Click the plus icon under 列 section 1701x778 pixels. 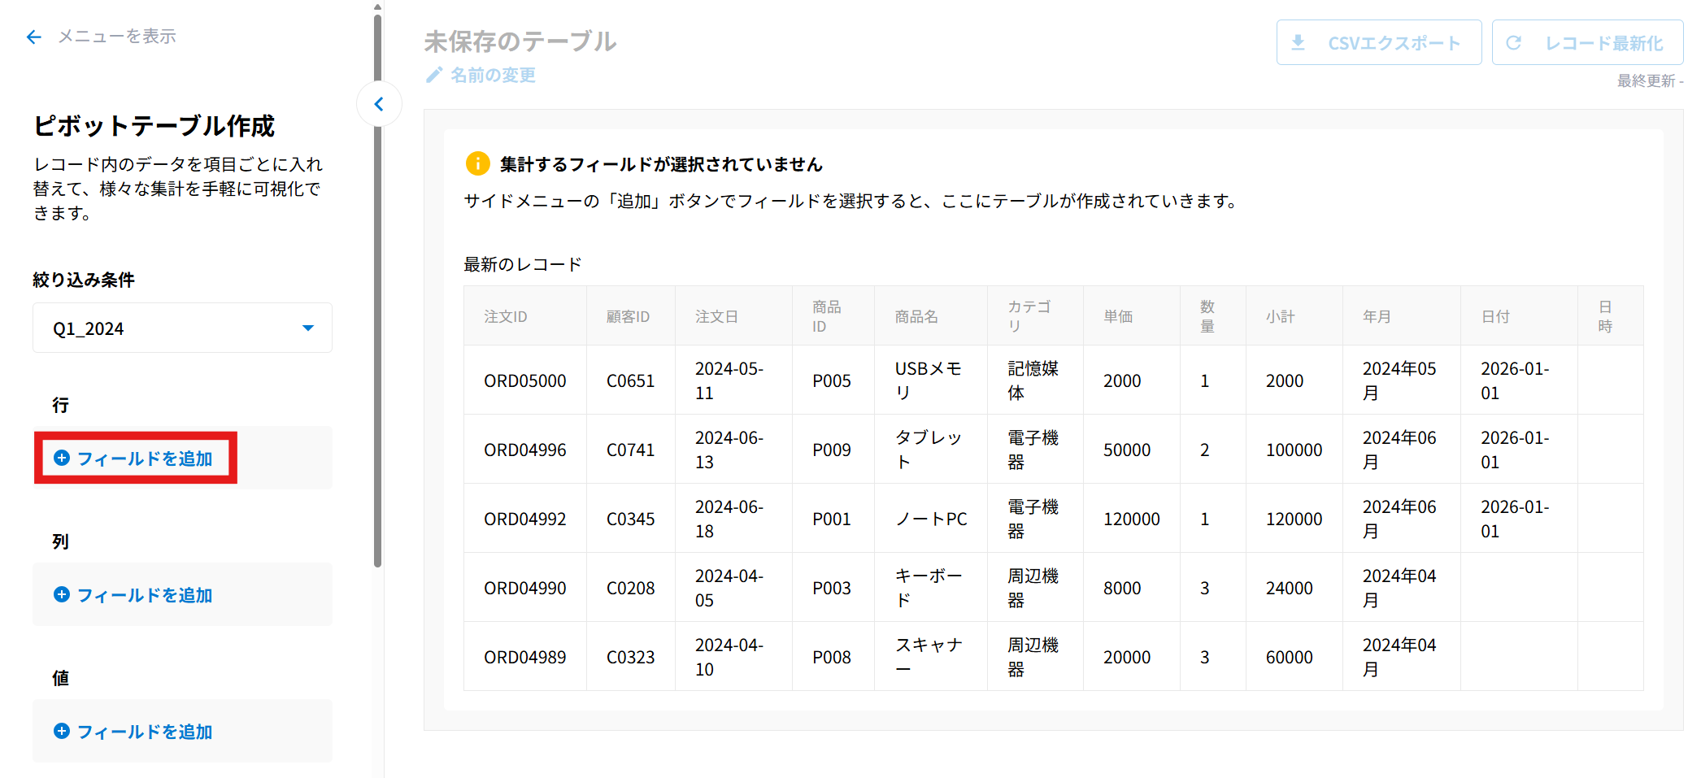(62, 594)
